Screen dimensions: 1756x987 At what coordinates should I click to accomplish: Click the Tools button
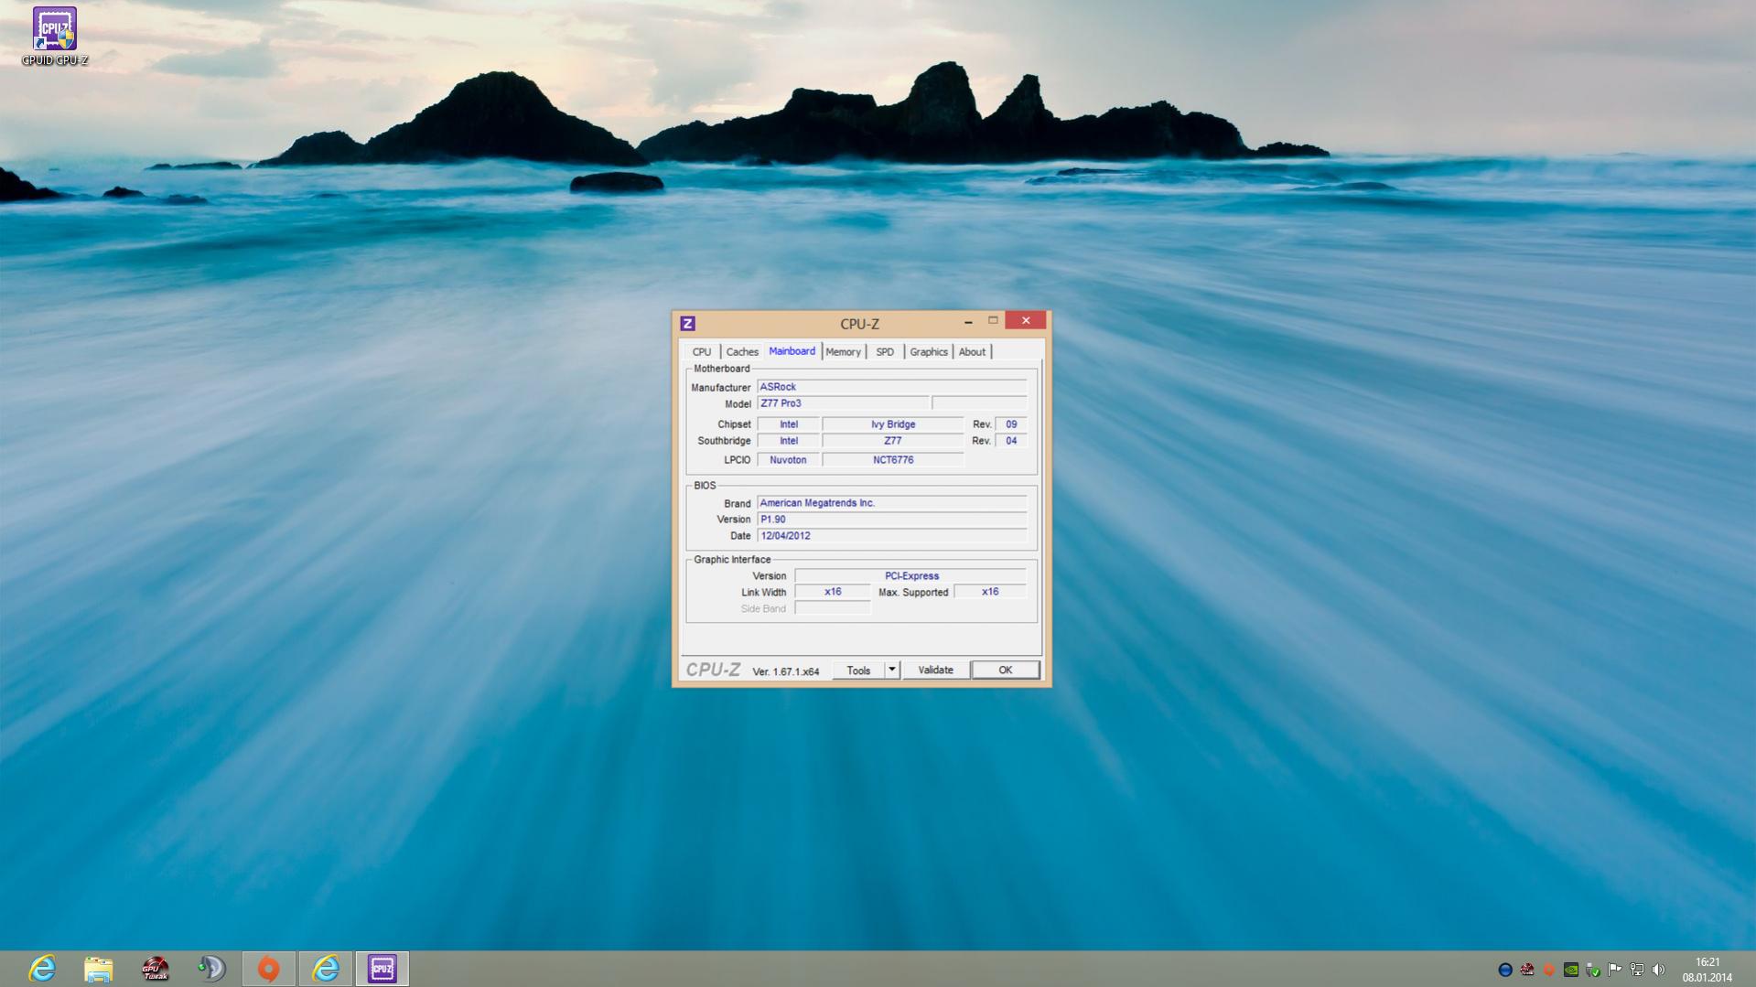pos(858,671)
